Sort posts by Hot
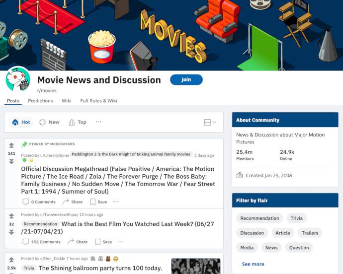Screen dimensions: 343x274 pos(21,122)
